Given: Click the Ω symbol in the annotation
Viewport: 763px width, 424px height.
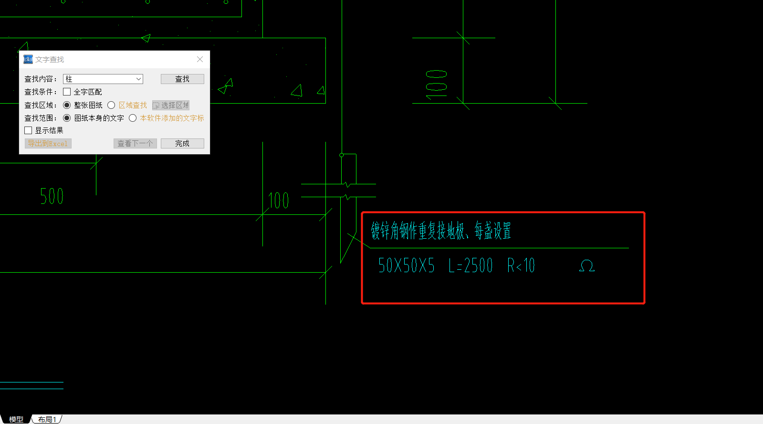Looking at the screenshot, I should click(x=587, y=265).
